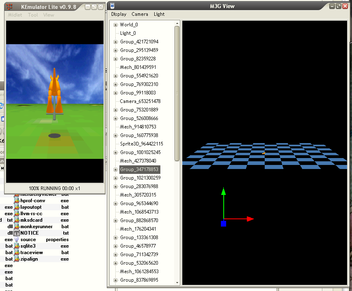The image size is (352, 291).
Task: Select the zipalign executable icon
Action: coord(17,259)
